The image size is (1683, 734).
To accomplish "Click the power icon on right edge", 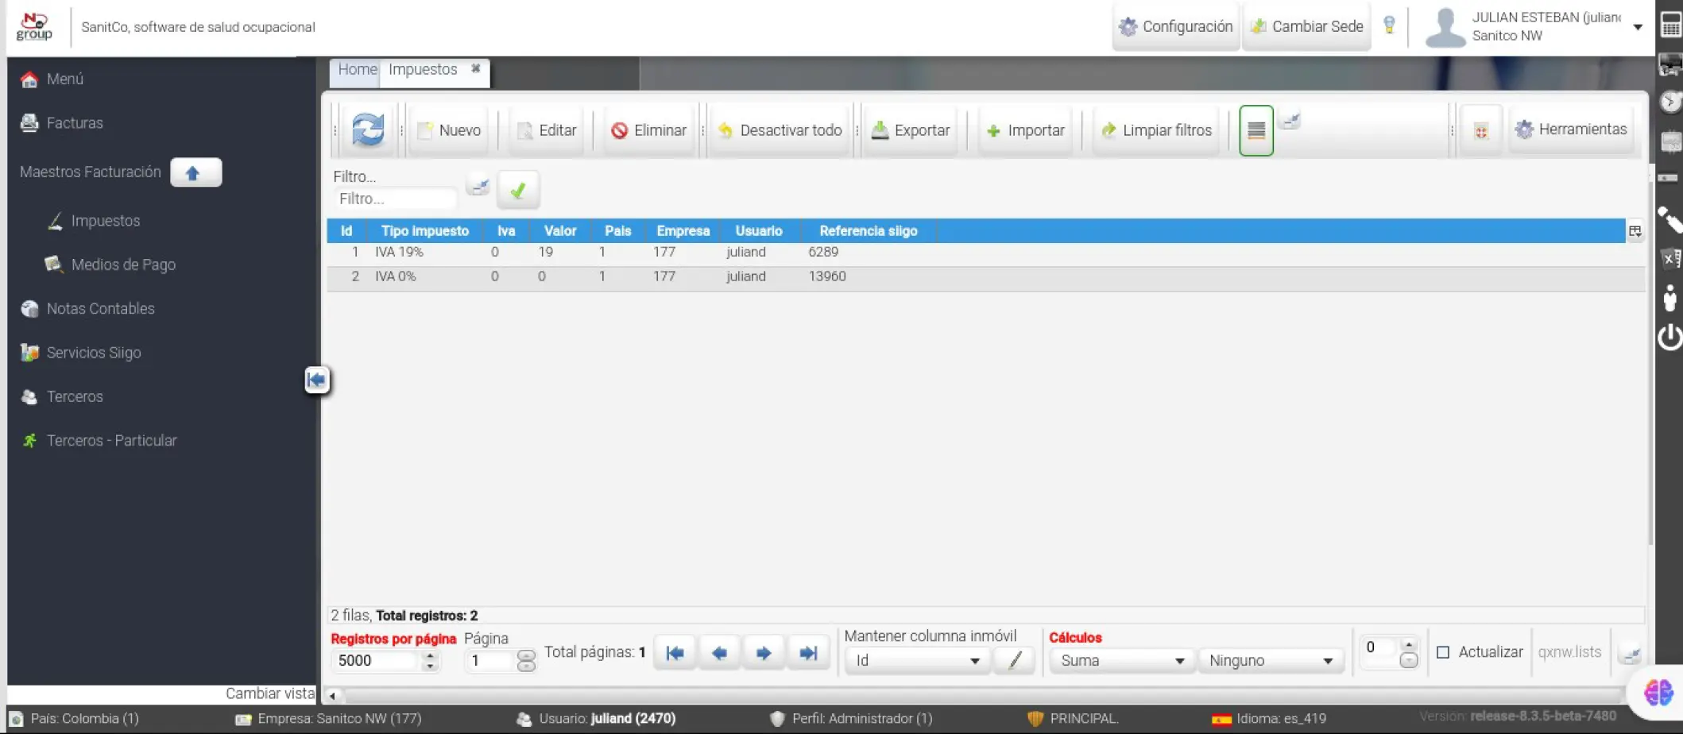I will [x=1669, y=337].
